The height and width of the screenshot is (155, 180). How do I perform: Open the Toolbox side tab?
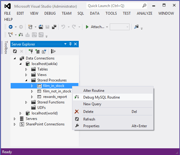click(x=6, y=48)
